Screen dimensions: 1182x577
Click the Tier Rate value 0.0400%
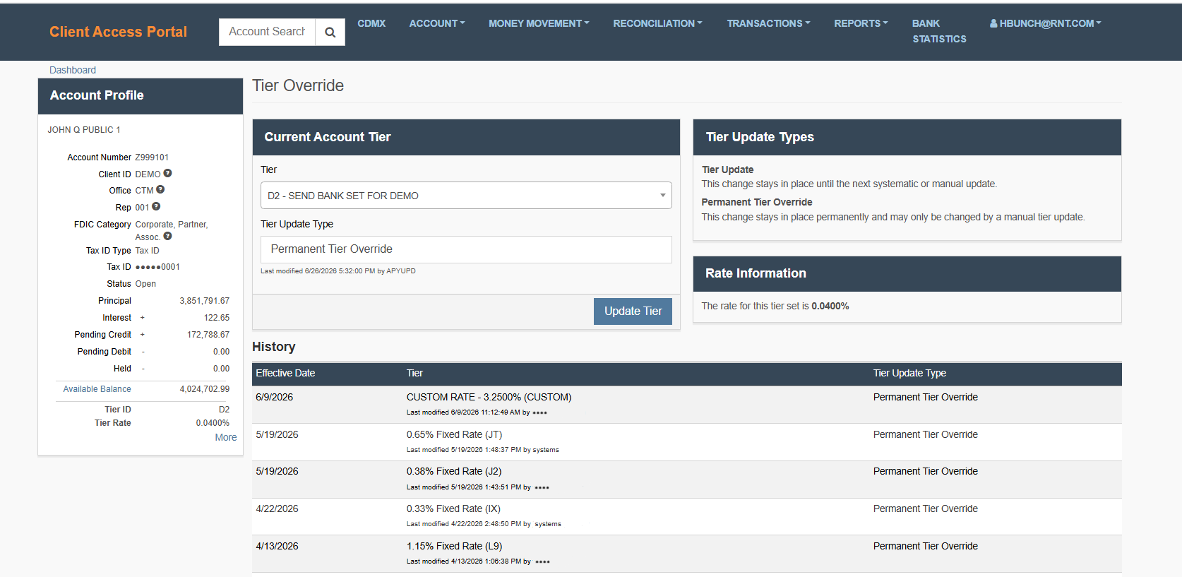213,423
